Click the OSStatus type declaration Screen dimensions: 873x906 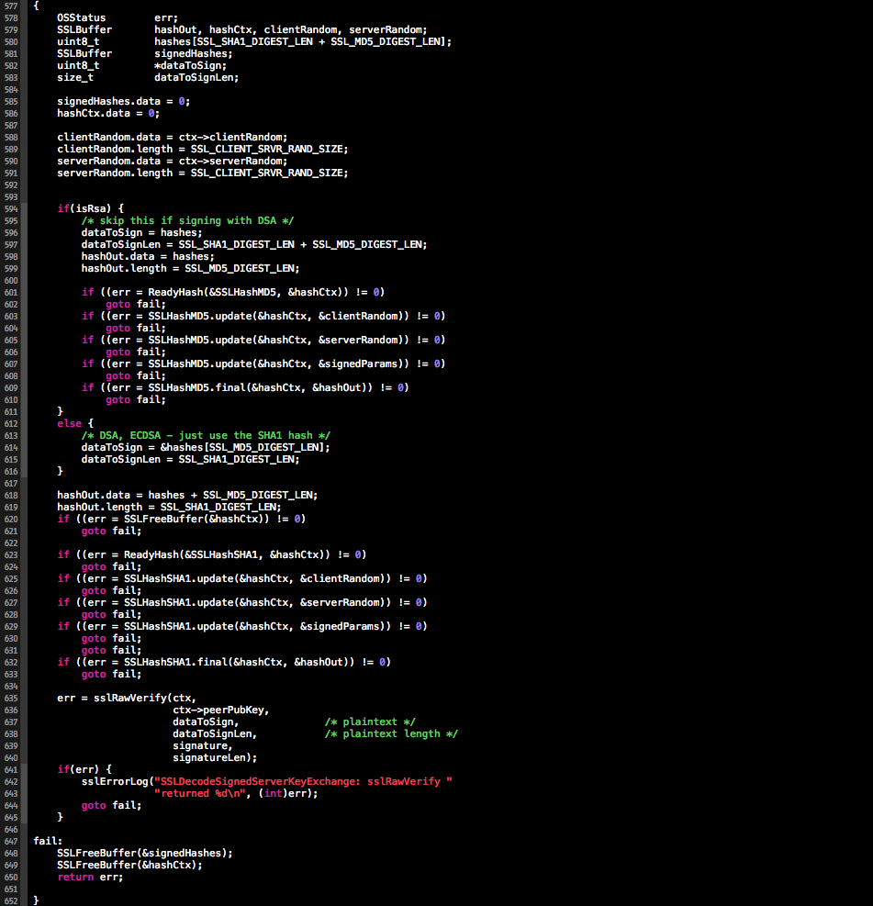pyautogui.click(x=81, y=17)
